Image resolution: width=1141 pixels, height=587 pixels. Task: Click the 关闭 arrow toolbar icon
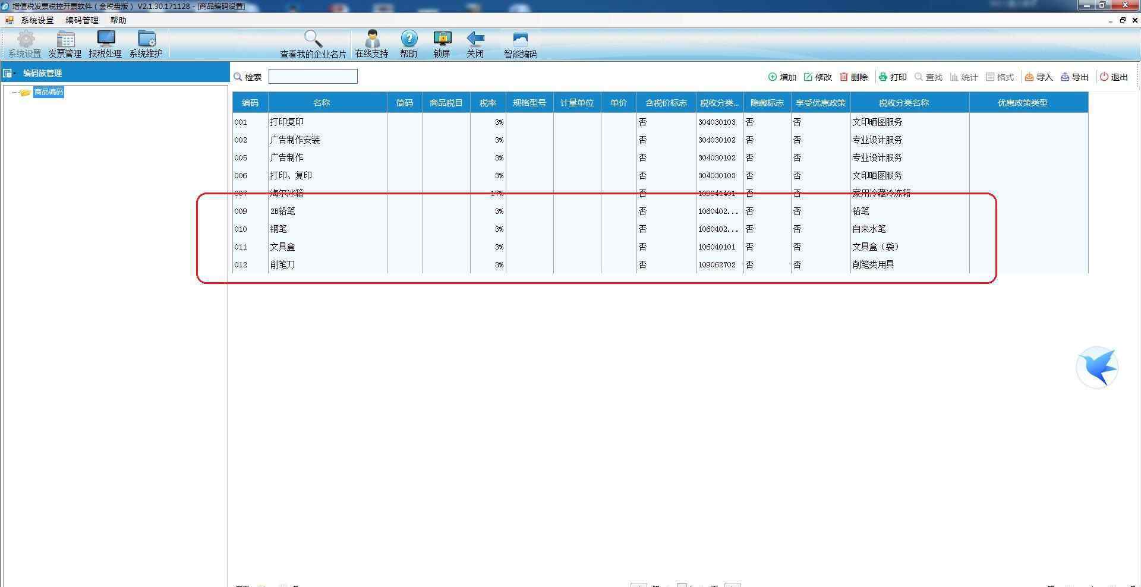[475, 45]
